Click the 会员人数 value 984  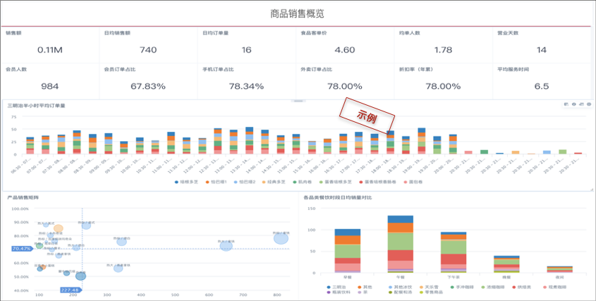pos(50,86)
